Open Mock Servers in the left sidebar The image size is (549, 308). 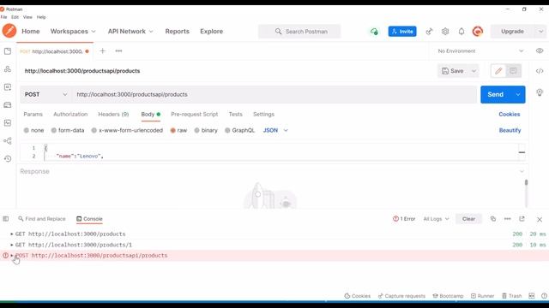(x=8, y=104)
